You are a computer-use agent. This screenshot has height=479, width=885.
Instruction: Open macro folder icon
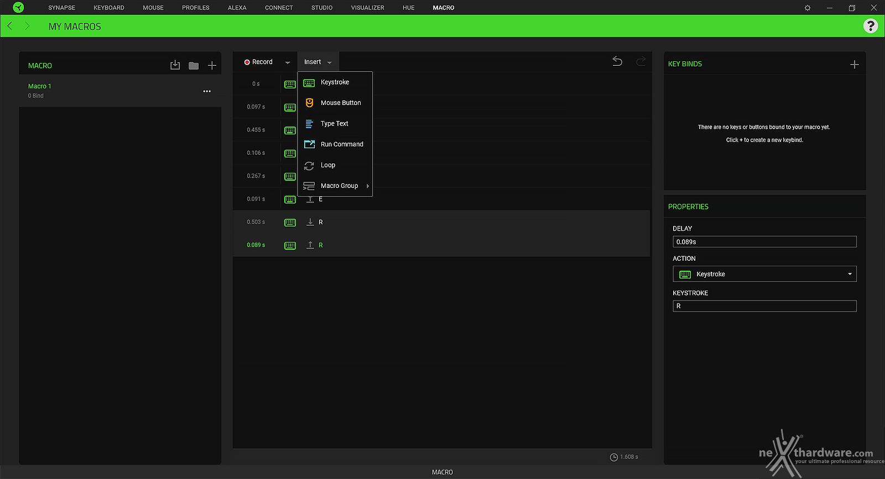(194, 66)
